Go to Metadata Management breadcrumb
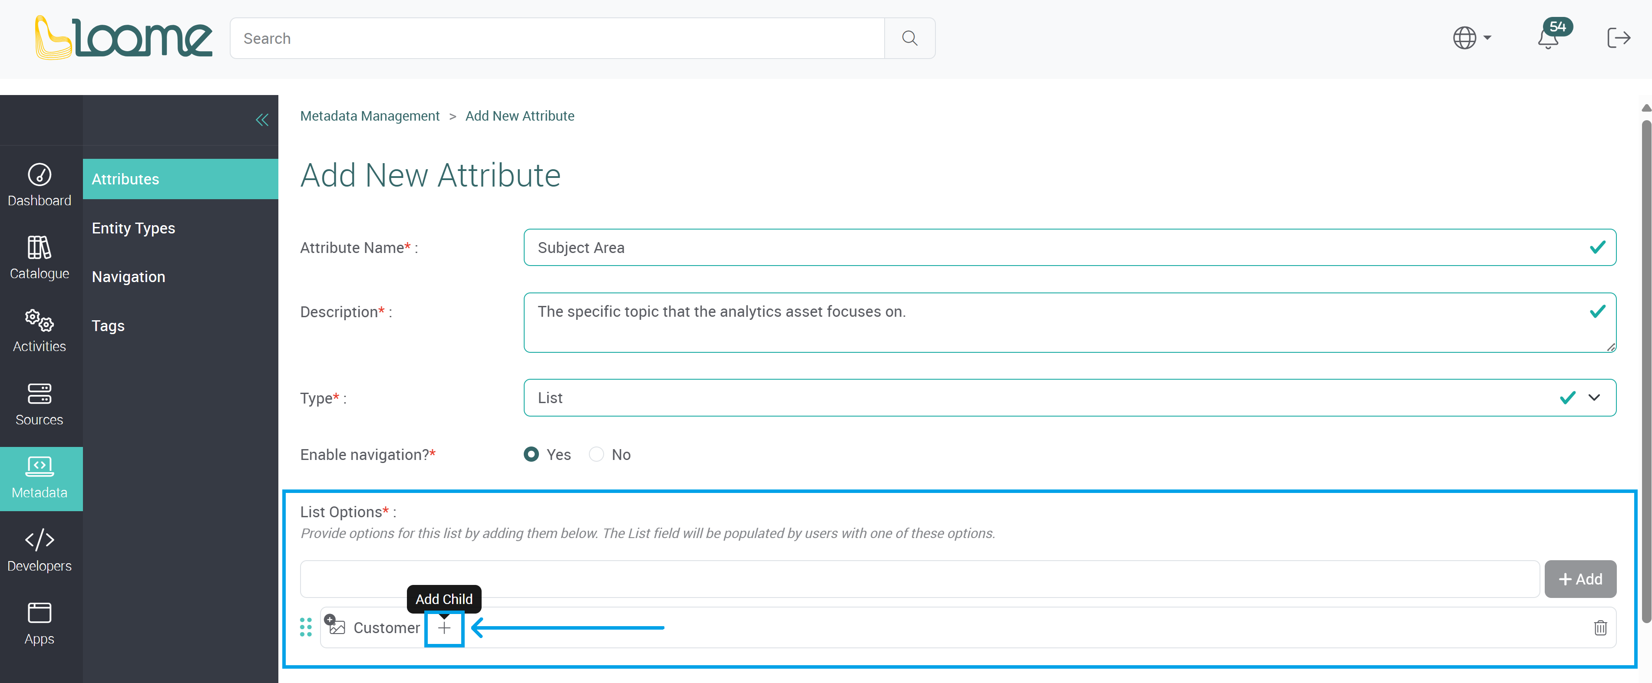1652x683 pixels. pyautogui.click(x=370, y=116)
